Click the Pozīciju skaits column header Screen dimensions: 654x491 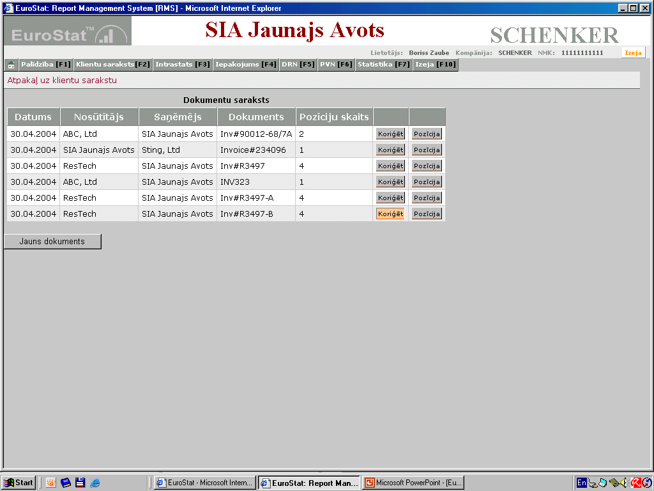334,117
